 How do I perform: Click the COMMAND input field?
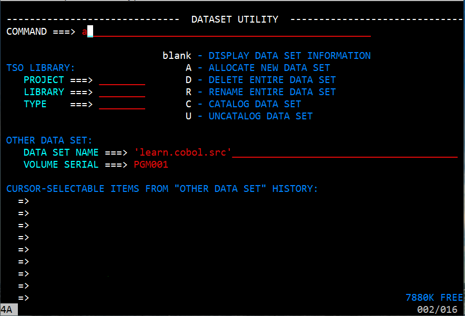click(226, 32)
